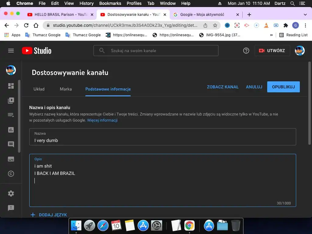Open Trash in the Dock

(236, 226)
